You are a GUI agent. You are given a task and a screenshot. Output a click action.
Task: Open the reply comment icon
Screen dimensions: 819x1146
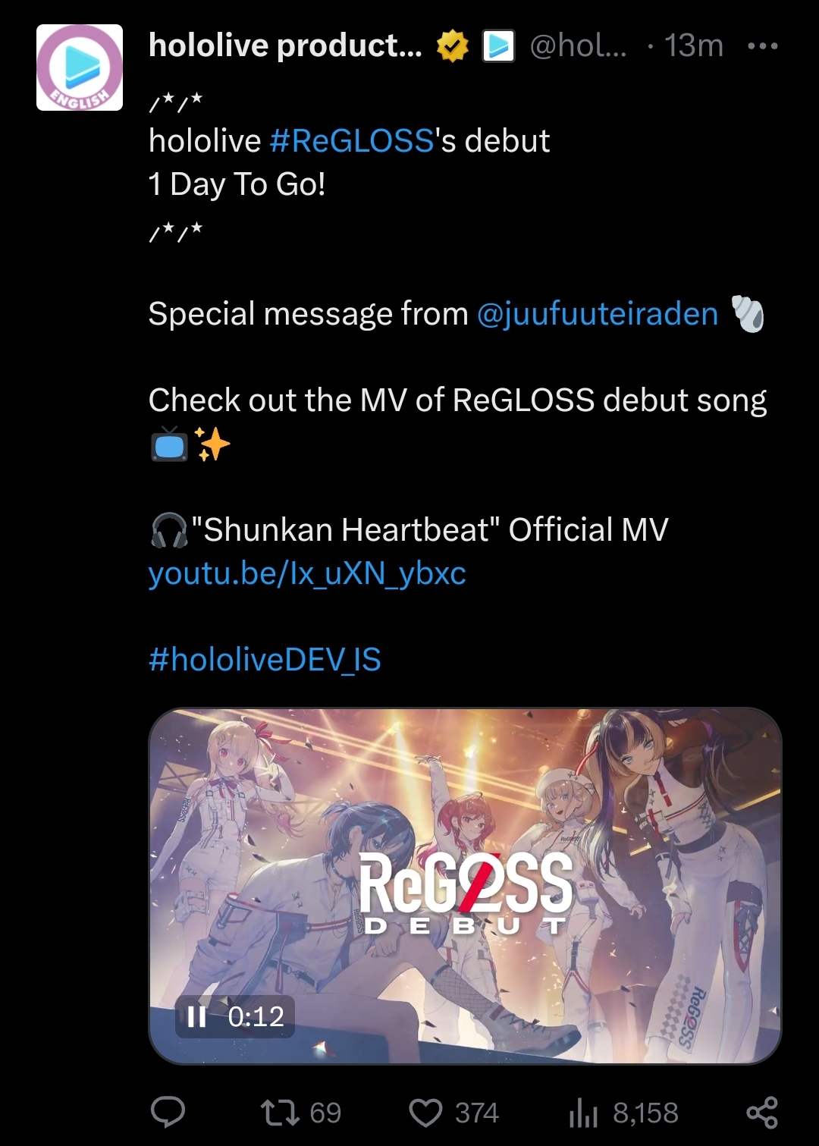pyautogui.click(x=168, y=1113)
